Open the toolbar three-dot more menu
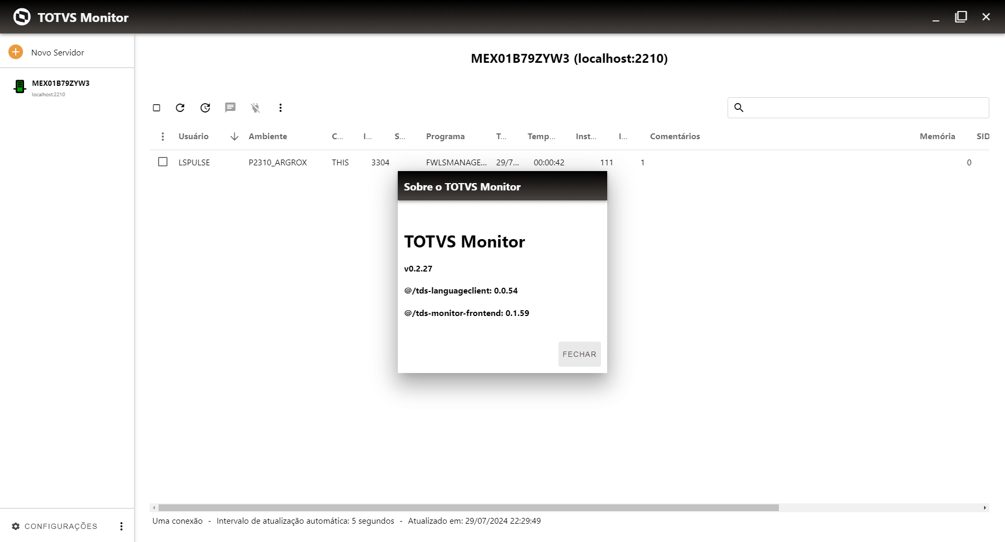 click(281, 108)
